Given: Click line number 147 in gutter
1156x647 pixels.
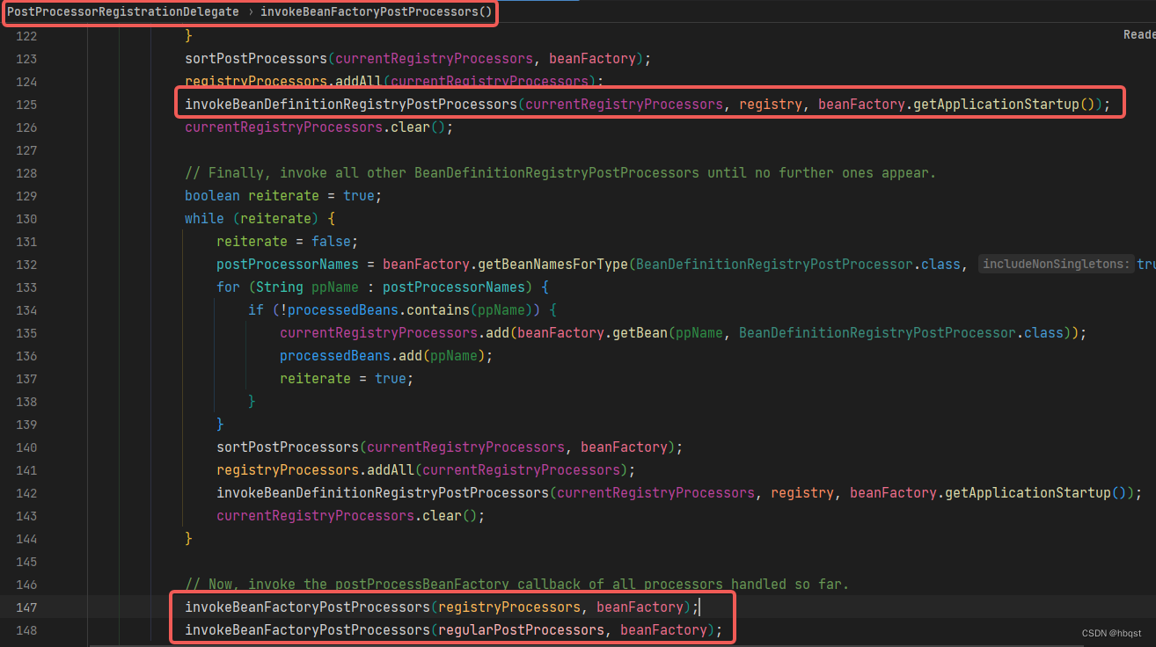Looking at the screenshot, I should [26, 607].
